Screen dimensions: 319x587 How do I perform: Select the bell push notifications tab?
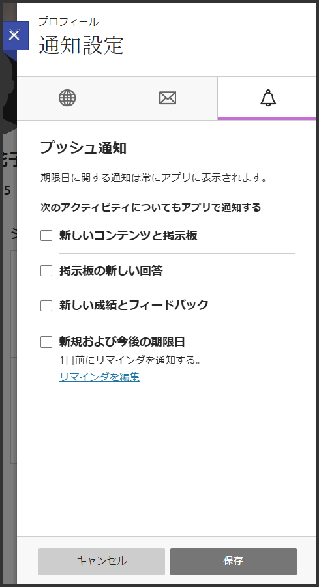(x=267, y=98)
